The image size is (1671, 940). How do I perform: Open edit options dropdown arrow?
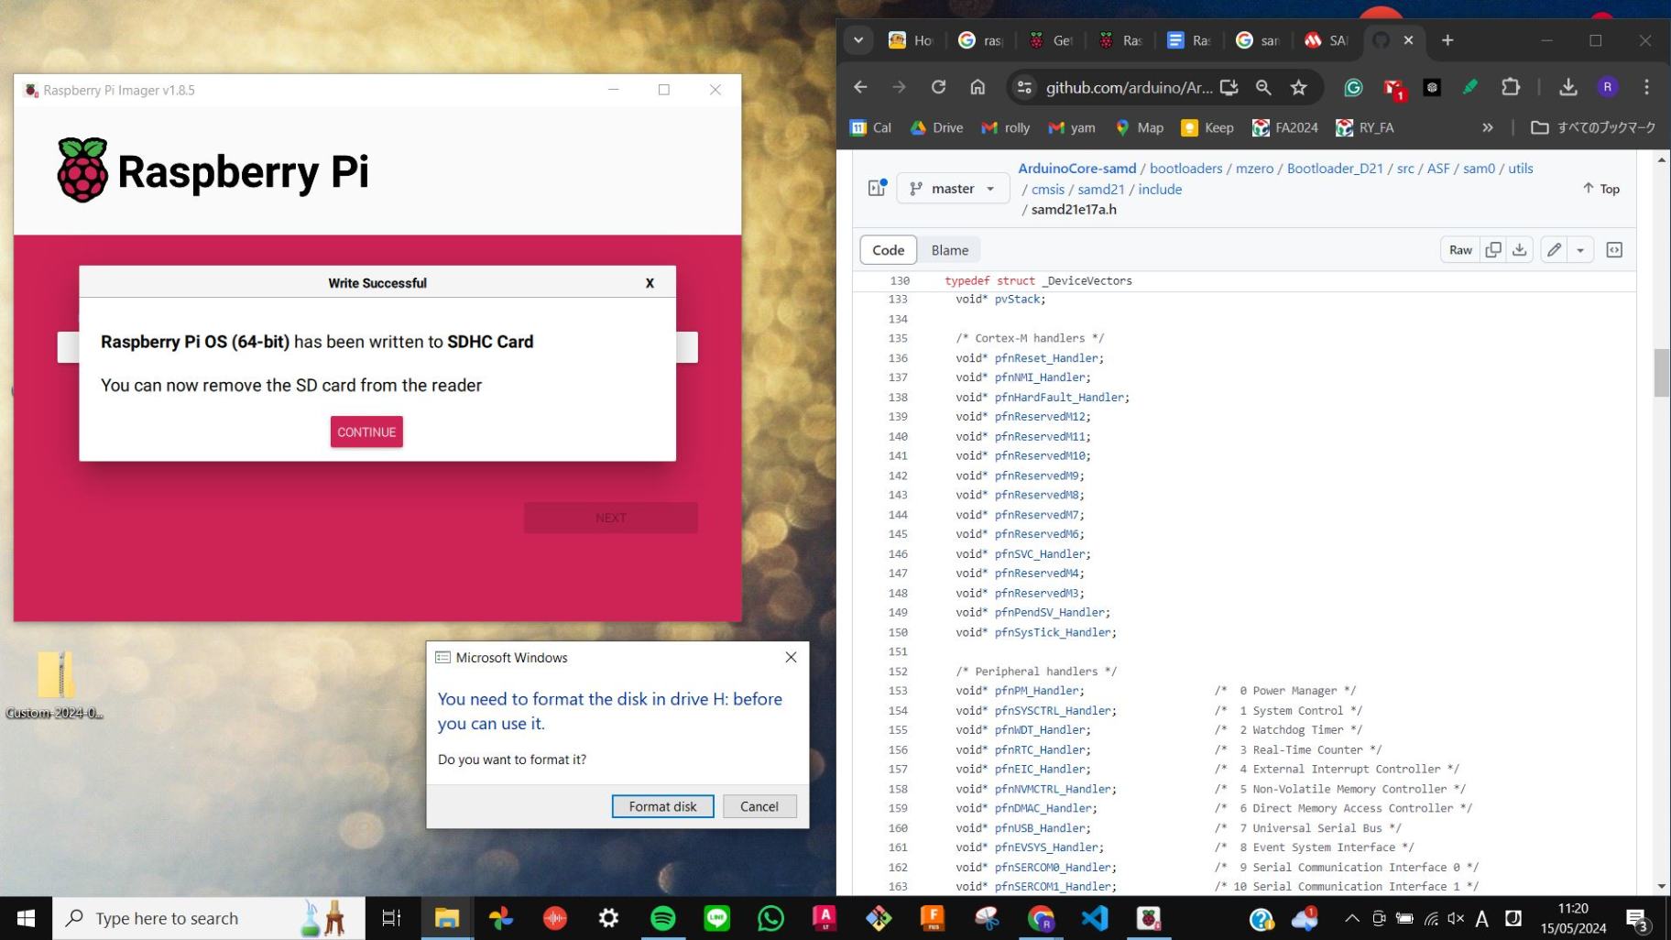[x=1580, y=250]
